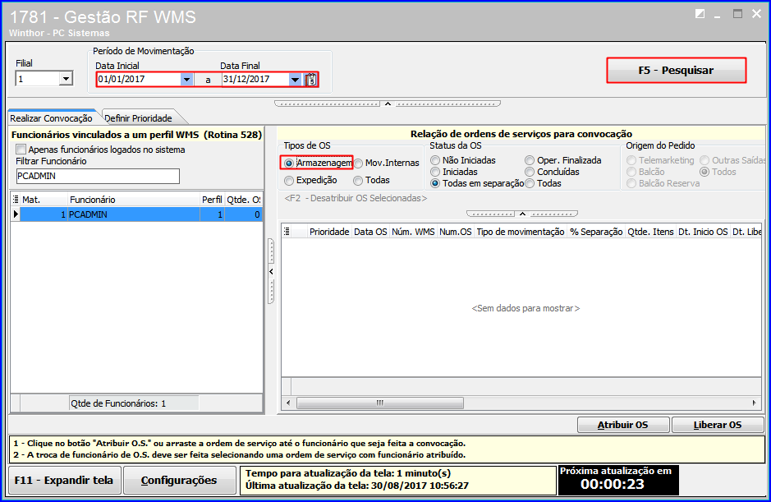Select the Armazenagem OS type

[289, 163]
